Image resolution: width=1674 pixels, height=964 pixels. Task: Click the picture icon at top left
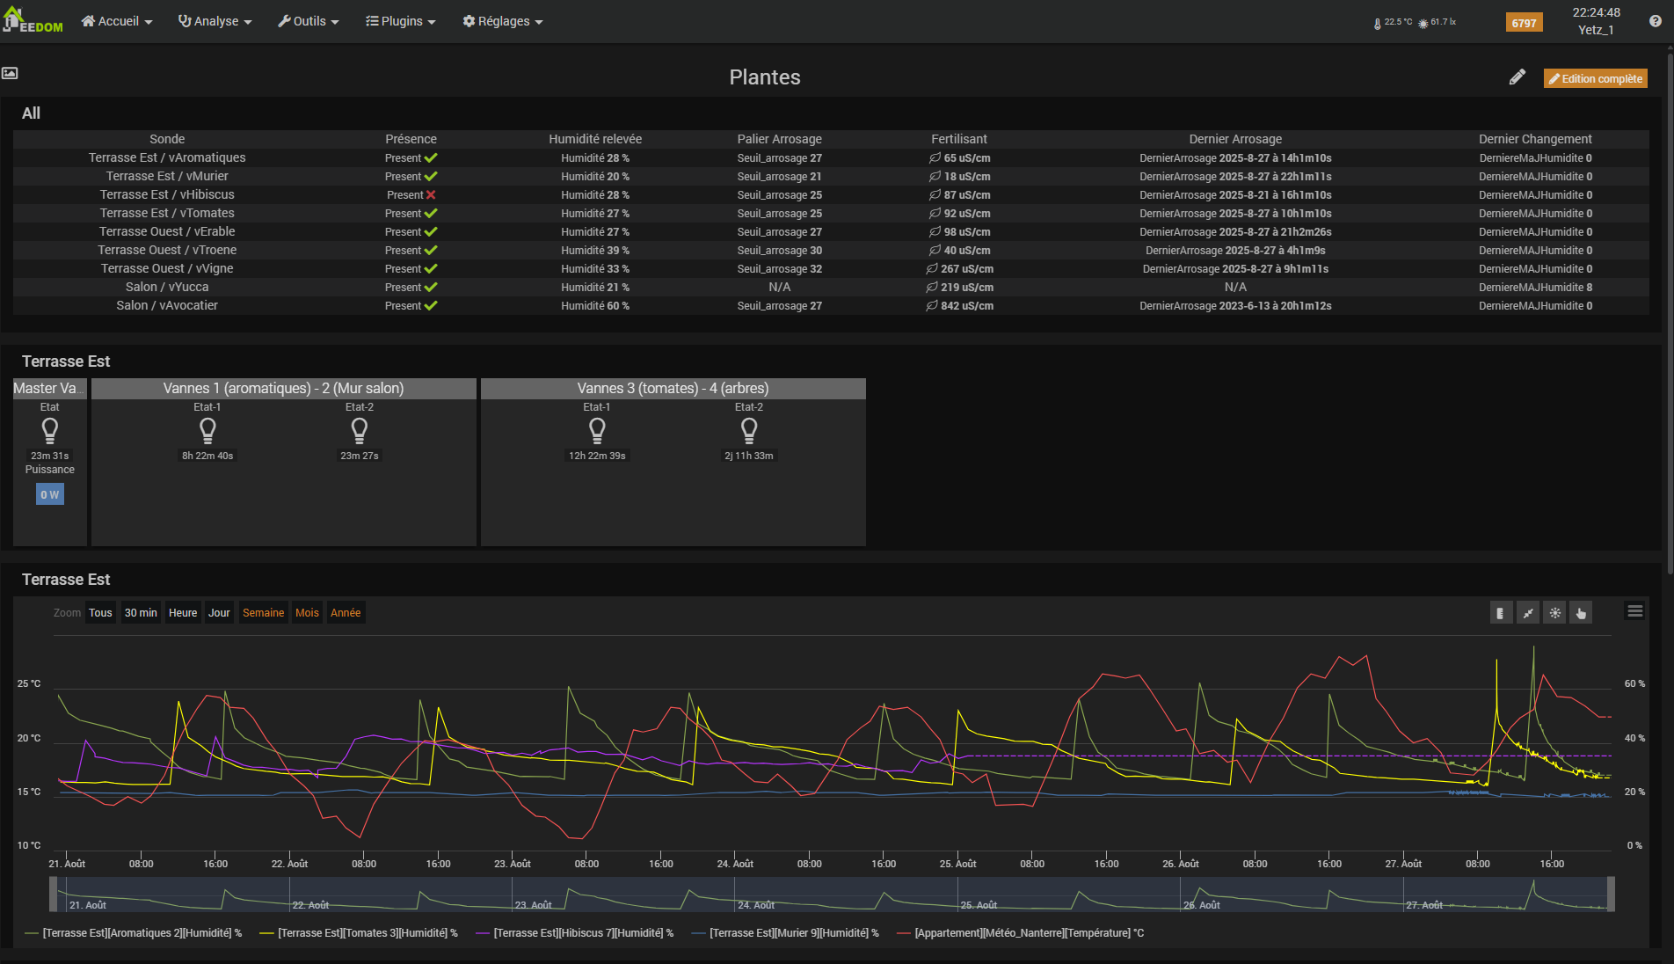point(10,73)
